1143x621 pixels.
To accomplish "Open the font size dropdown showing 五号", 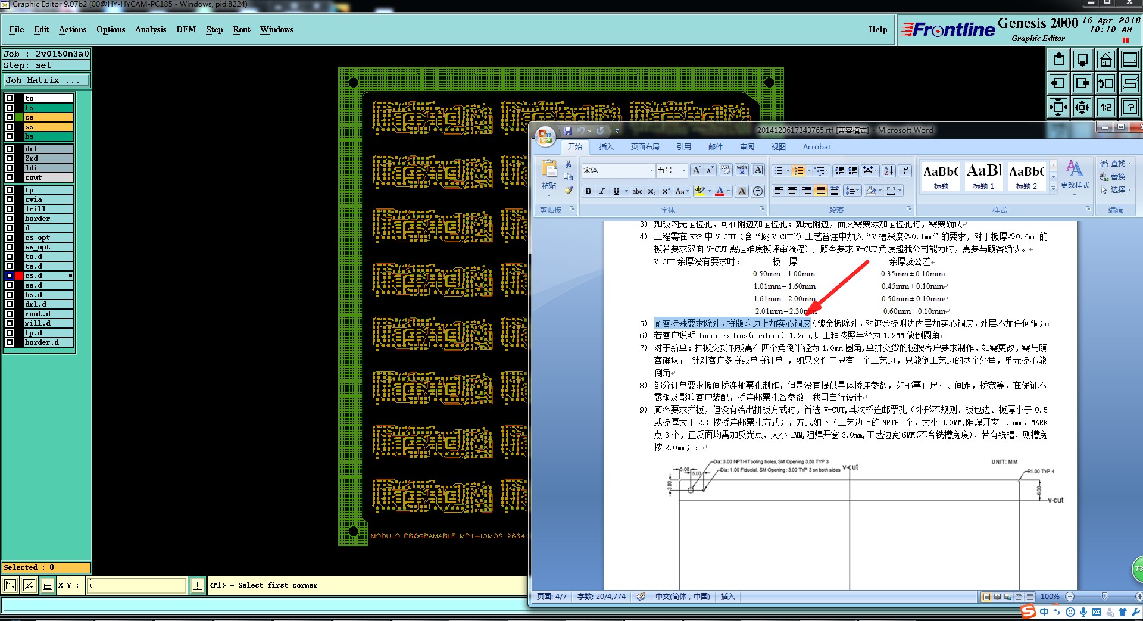I will (x=683, y=171).
